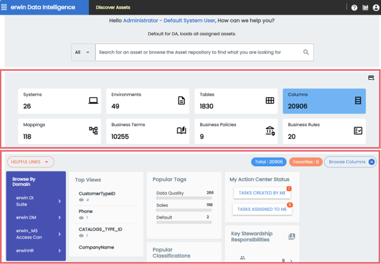Open the help question mark icon

354,8
